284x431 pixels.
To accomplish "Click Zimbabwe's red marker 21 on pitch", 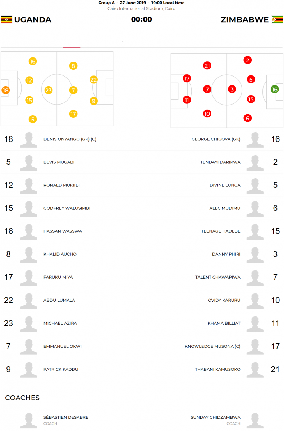I will tap(207, 66).
